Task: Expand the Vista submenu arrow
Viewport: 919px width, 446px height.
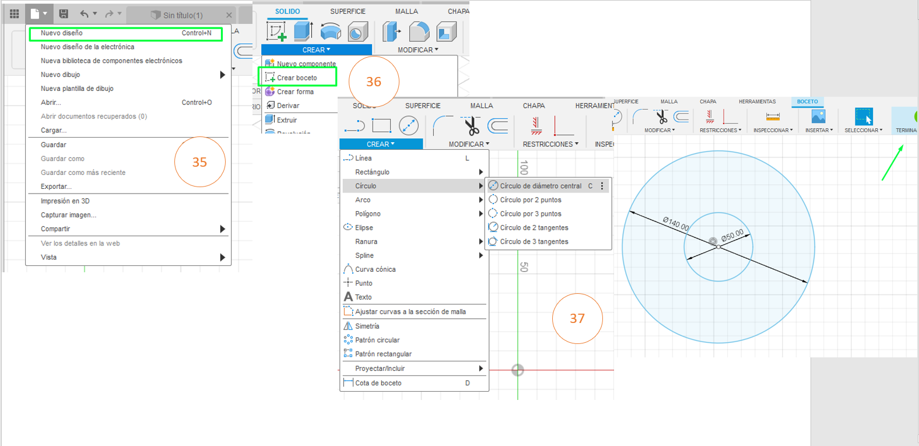Action: coord(222,257)
